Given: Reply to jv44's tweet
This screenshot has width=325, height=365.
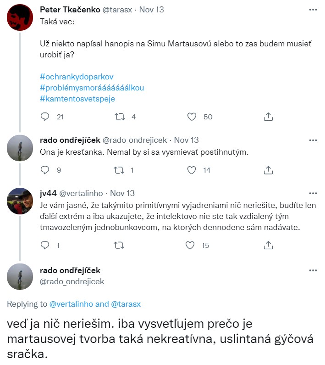Looking at the screenshot, I should pos(45,245).
